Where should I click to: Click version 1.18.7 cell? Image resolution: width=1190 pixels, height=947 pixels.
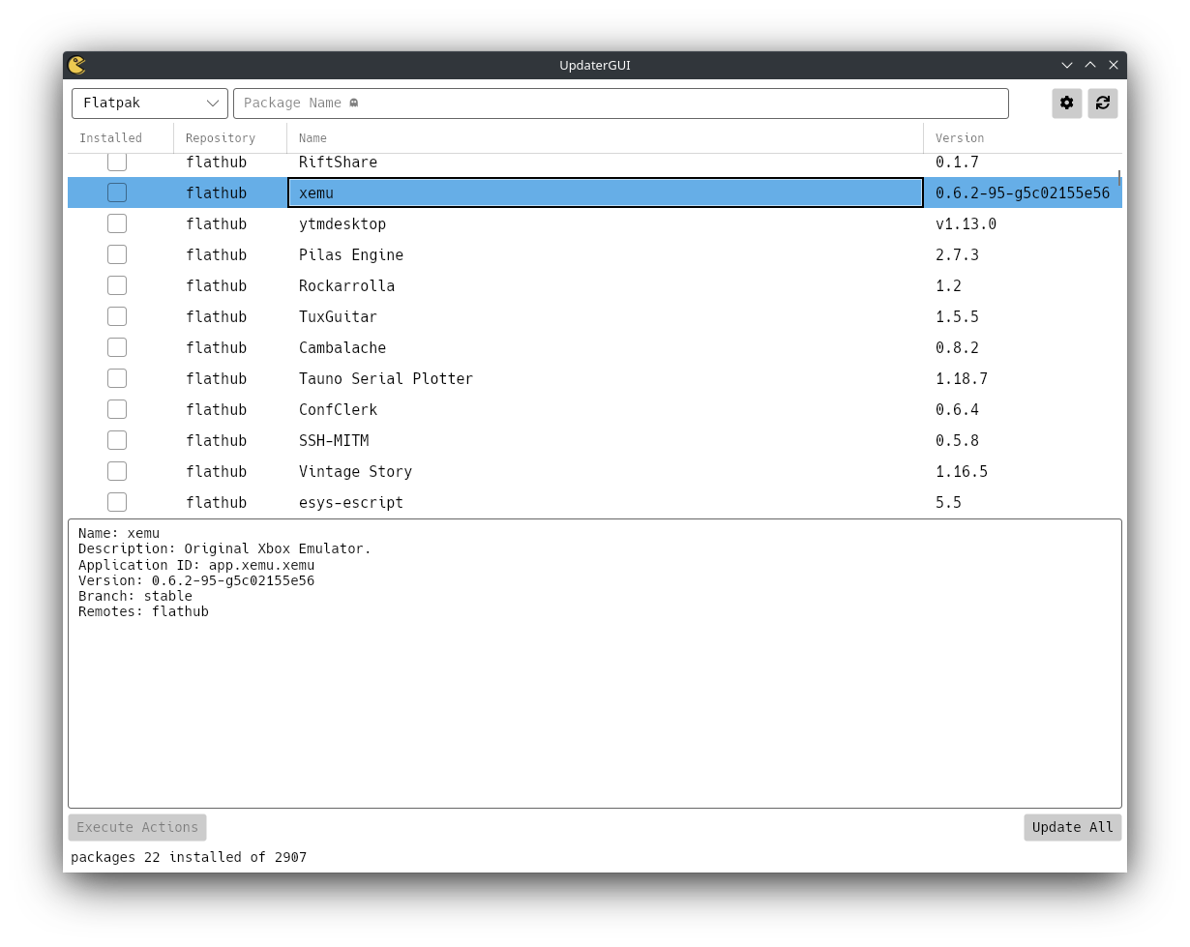point(962,378)
